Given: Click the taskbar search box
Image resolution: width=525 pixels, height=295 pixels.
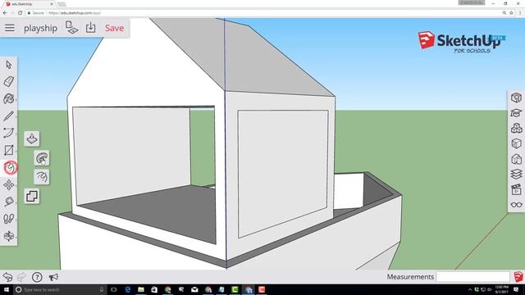Looking at the screenshot, I should [60, 289].
